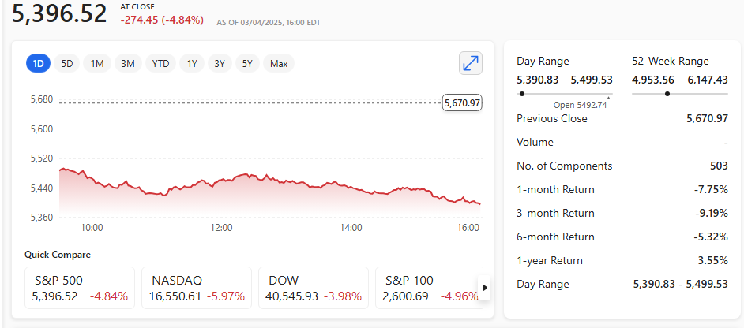Switch to YTD chart view

[x=160, y=64]
